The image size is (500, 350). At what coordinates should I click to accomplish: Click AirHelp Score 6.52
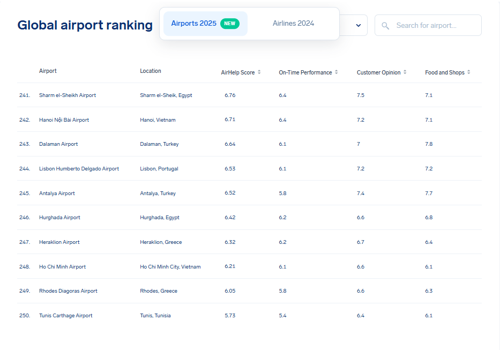pyautogui.click(x=230, y=193)
